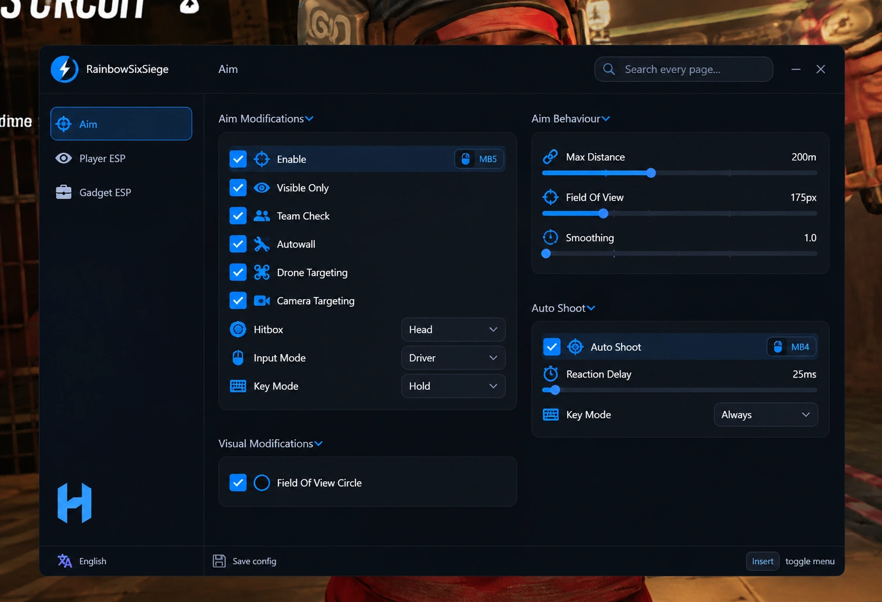Click the camera icon beside Camera Targeting

tap(262, 300)
